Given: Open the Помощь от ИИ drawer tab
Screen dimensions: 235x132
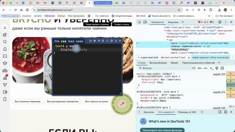Looking at the screenshot, I should 187,112.
